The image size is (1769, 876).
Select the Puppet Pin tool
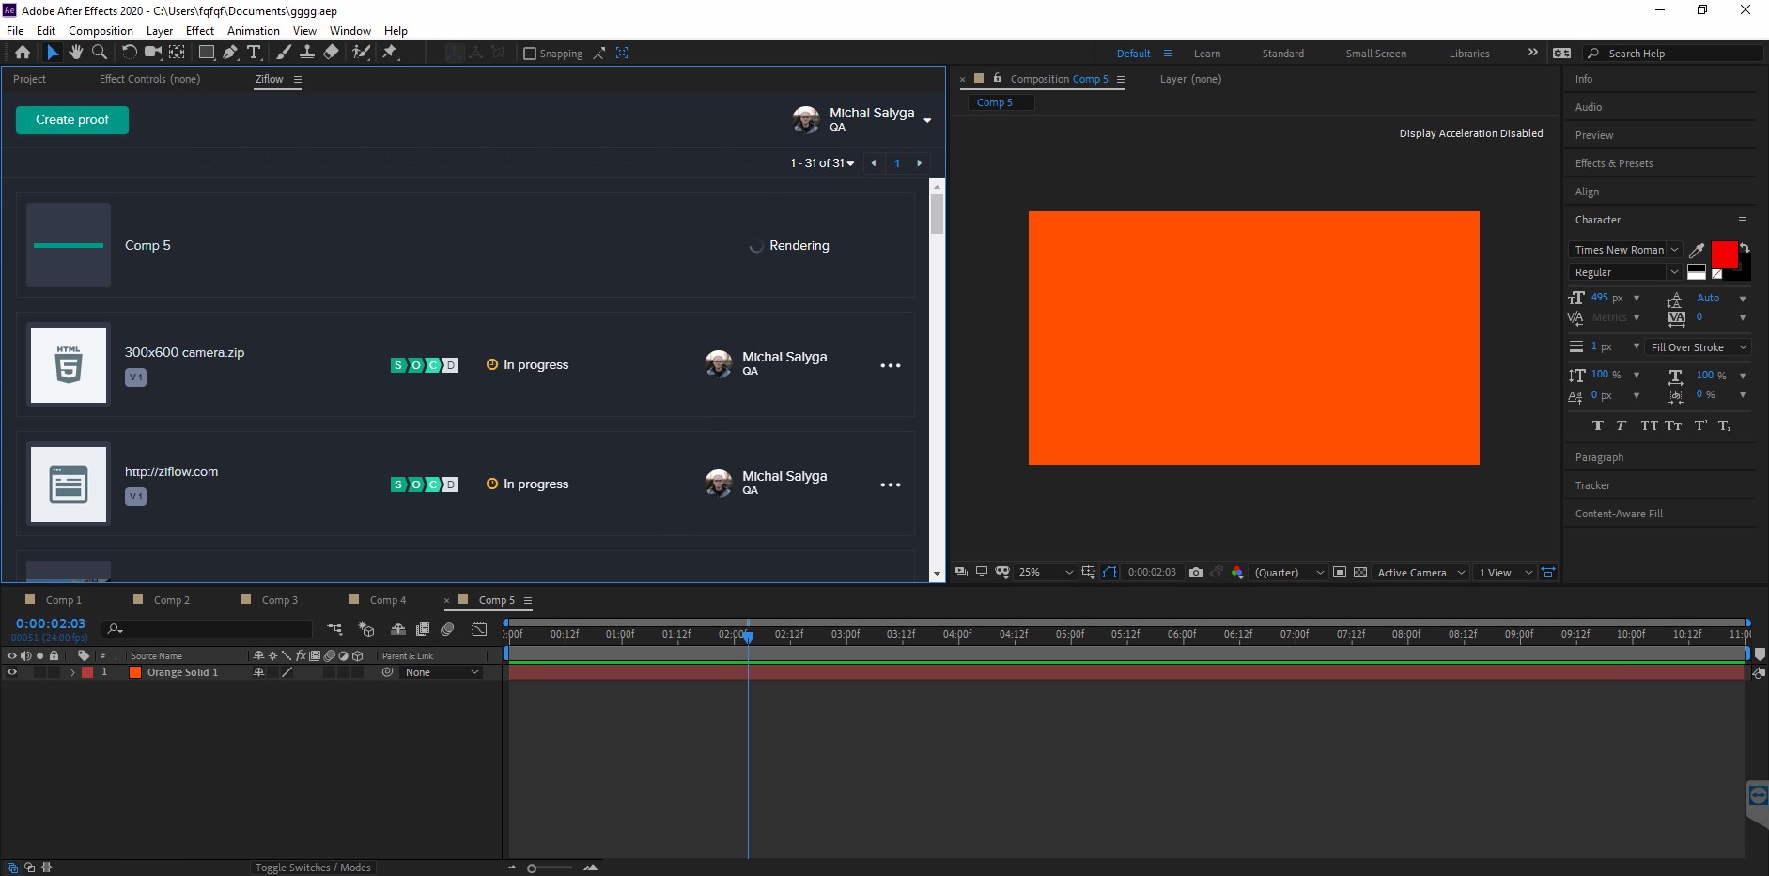click(390, 53)
